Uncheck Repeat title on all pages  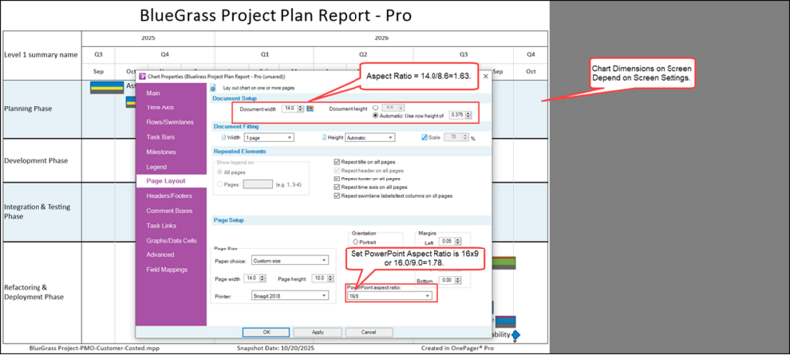pyautogui.click(x=337, y=162)
